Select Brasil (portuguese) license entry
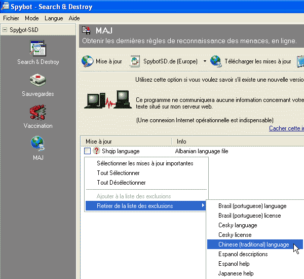Screen dimensions: 304x279 (x=249, y=216)
